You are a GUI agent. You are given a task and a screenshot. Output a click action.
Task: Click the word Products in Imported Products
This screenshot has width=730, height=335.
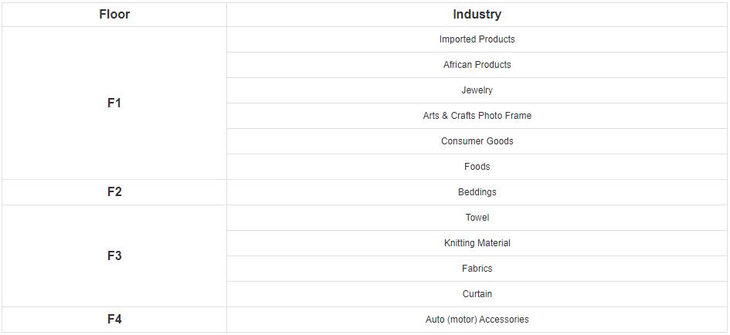496,39
